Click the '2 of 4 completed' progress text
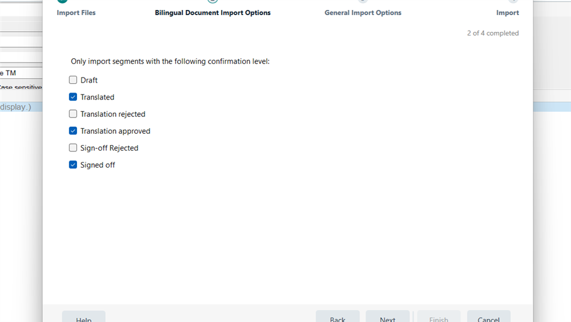Viewport: 571px width, 322px height. coord(493,33)
